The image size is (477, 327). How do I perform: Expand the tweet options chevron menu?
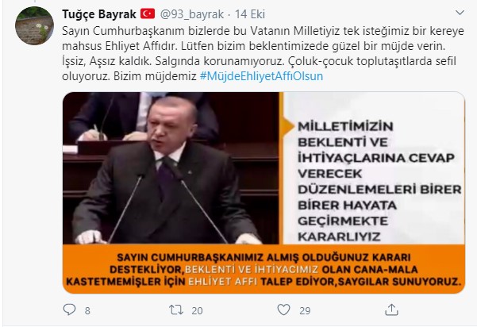(460, 13)
